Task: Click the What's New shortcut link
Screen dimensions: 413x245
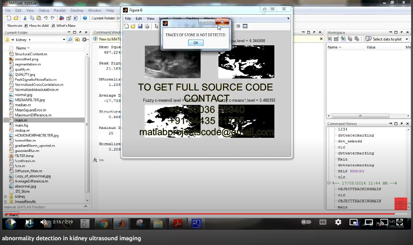Action: click(63, 26)
